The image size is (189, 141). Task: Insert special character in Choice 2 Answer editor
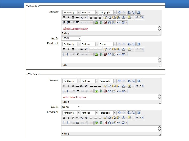pos(109,91)
